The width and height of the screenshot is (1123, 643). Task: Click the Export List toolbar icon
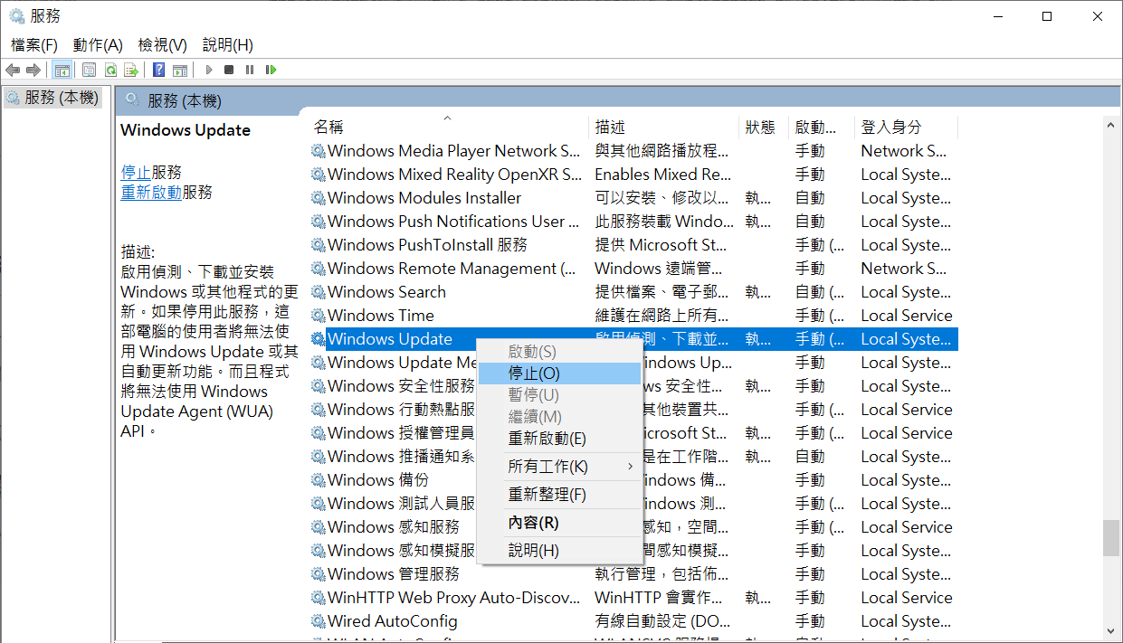coord(131,70)
